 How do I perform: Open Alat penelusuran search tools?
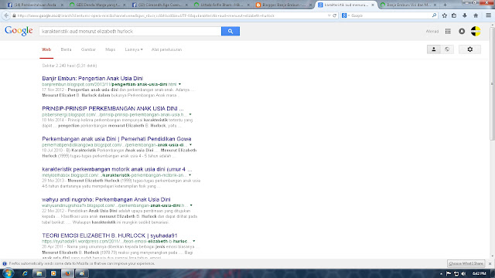tap(166, 49)
